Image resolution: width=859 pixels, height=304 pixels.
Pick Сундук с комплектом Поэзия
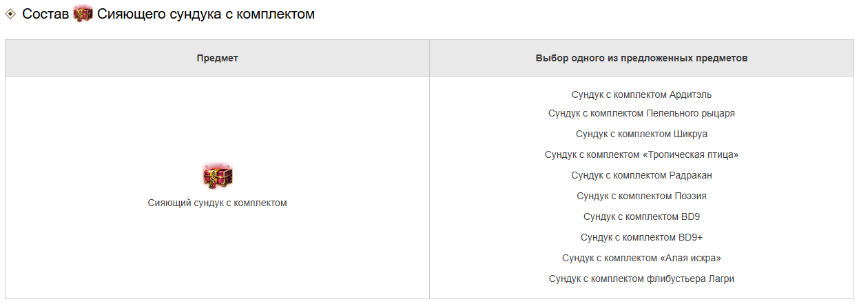tap(641, 196)
